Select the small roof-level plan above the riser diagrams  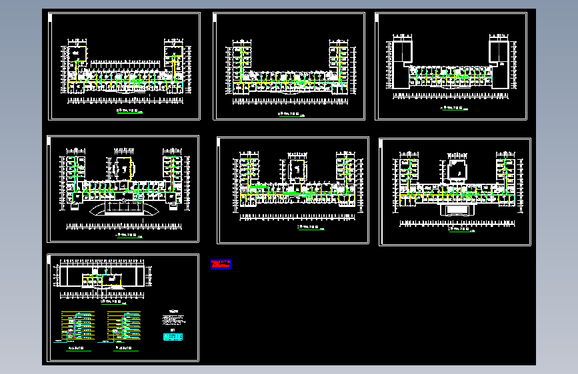[x=102, y=279]
